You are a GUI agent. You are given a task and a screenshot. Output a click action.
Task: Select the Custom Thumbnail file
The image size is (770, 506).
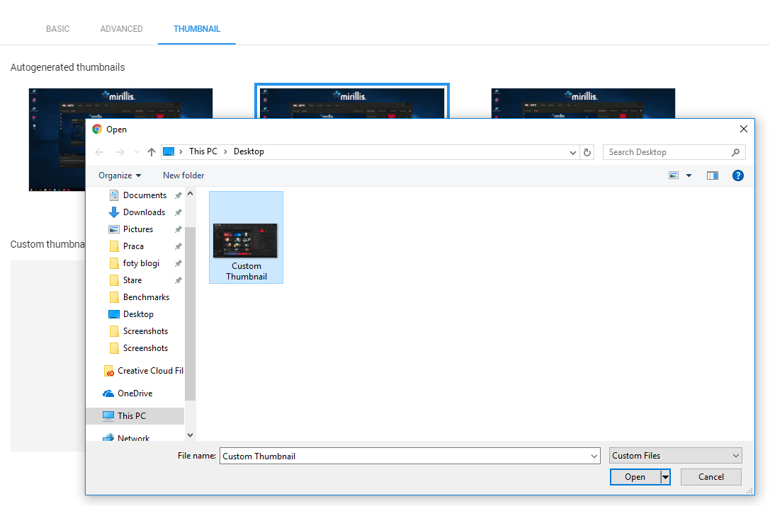click(246, 238)
